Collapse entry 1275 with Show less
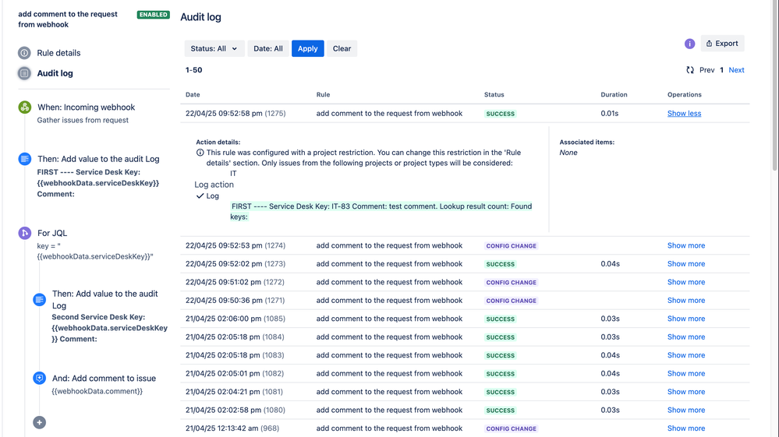 684,113
